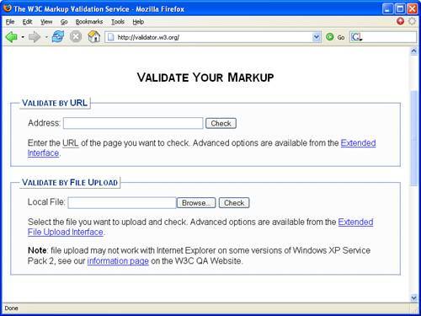Image resolution: width=421 pixels, height=316 pixels.
Task: Click the activity throbber icon at top right
Action: pyautogui.click(x=412, y=21)
